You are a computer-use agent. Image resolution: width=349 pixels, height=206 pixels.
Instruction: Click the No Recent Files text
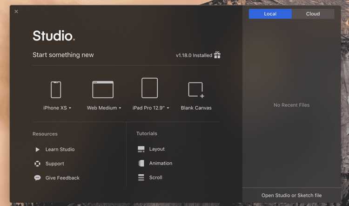coord(292,105)
